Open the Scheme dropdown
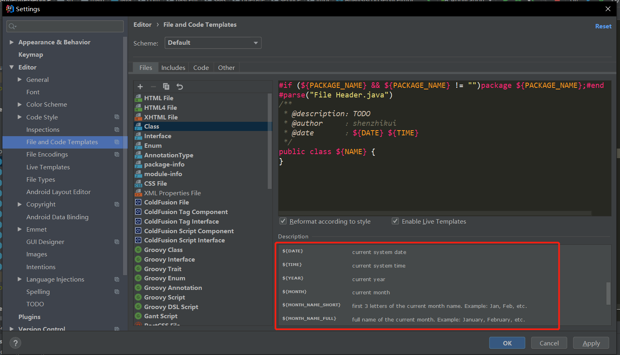The image size is (620, 355). point(213,43)
